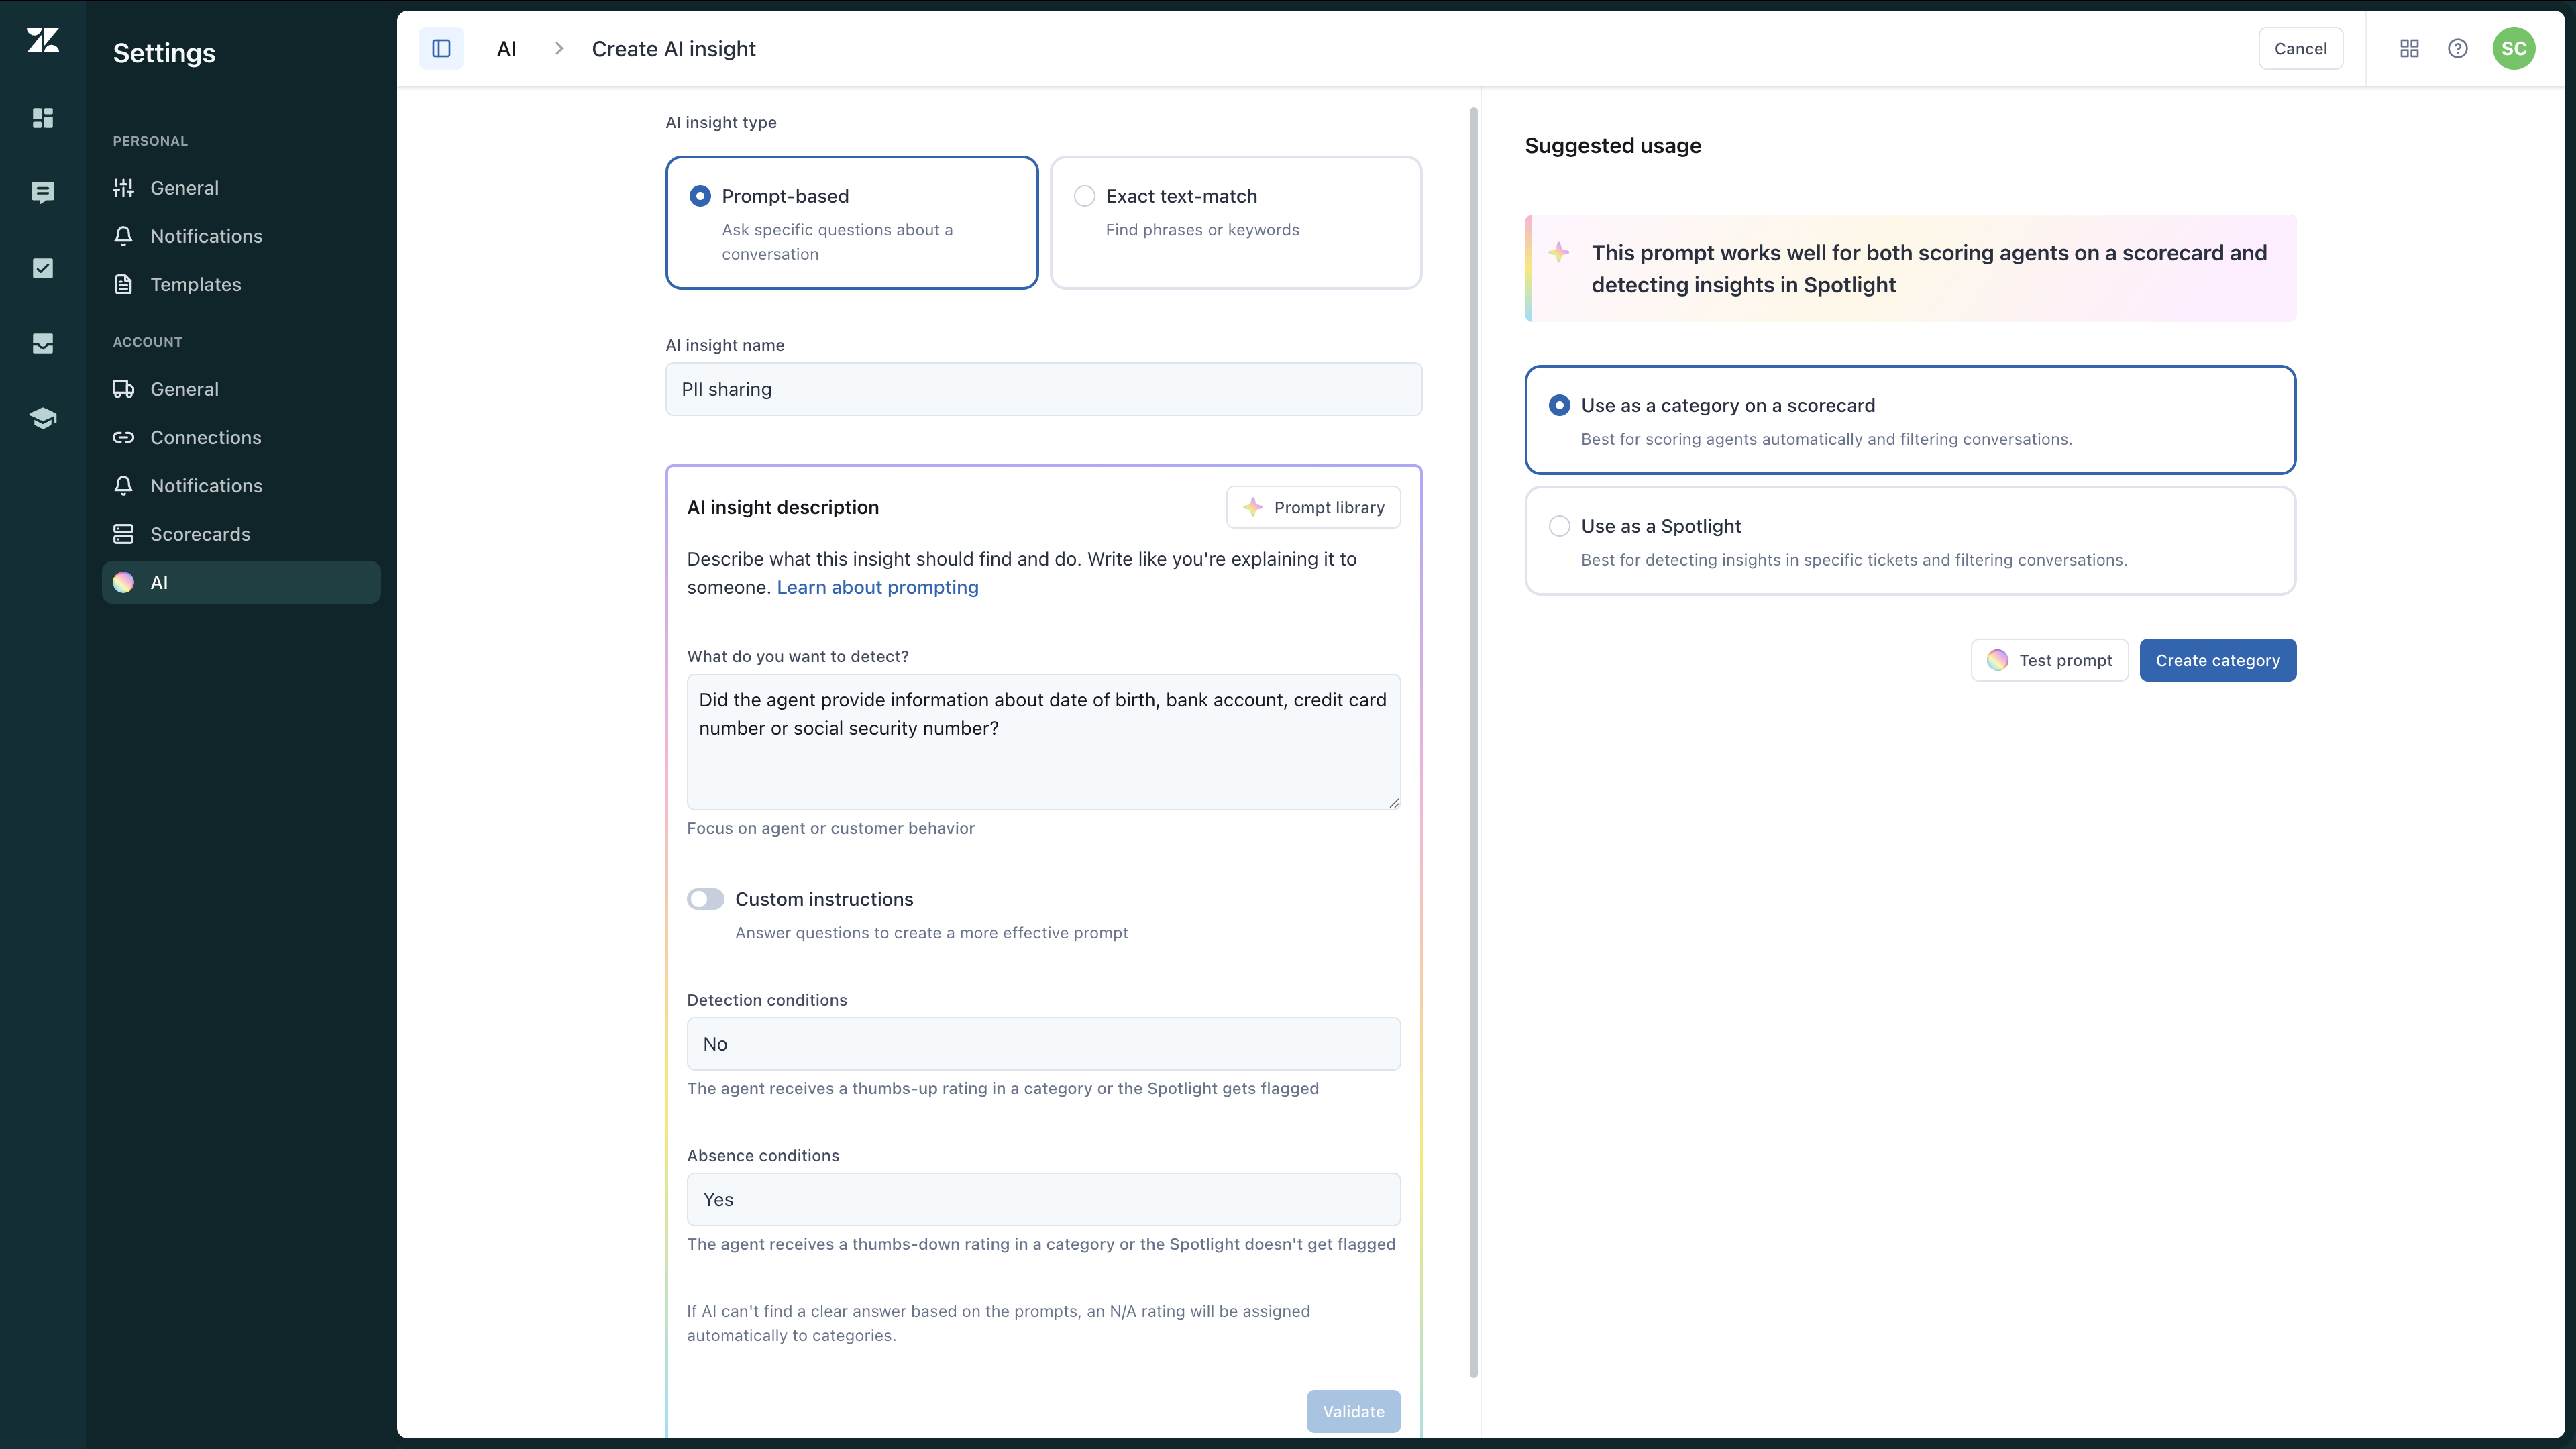Collapse the sidebar panel toggle icon
Viewport: 2576px width, 1449px height.
(441, 48)
